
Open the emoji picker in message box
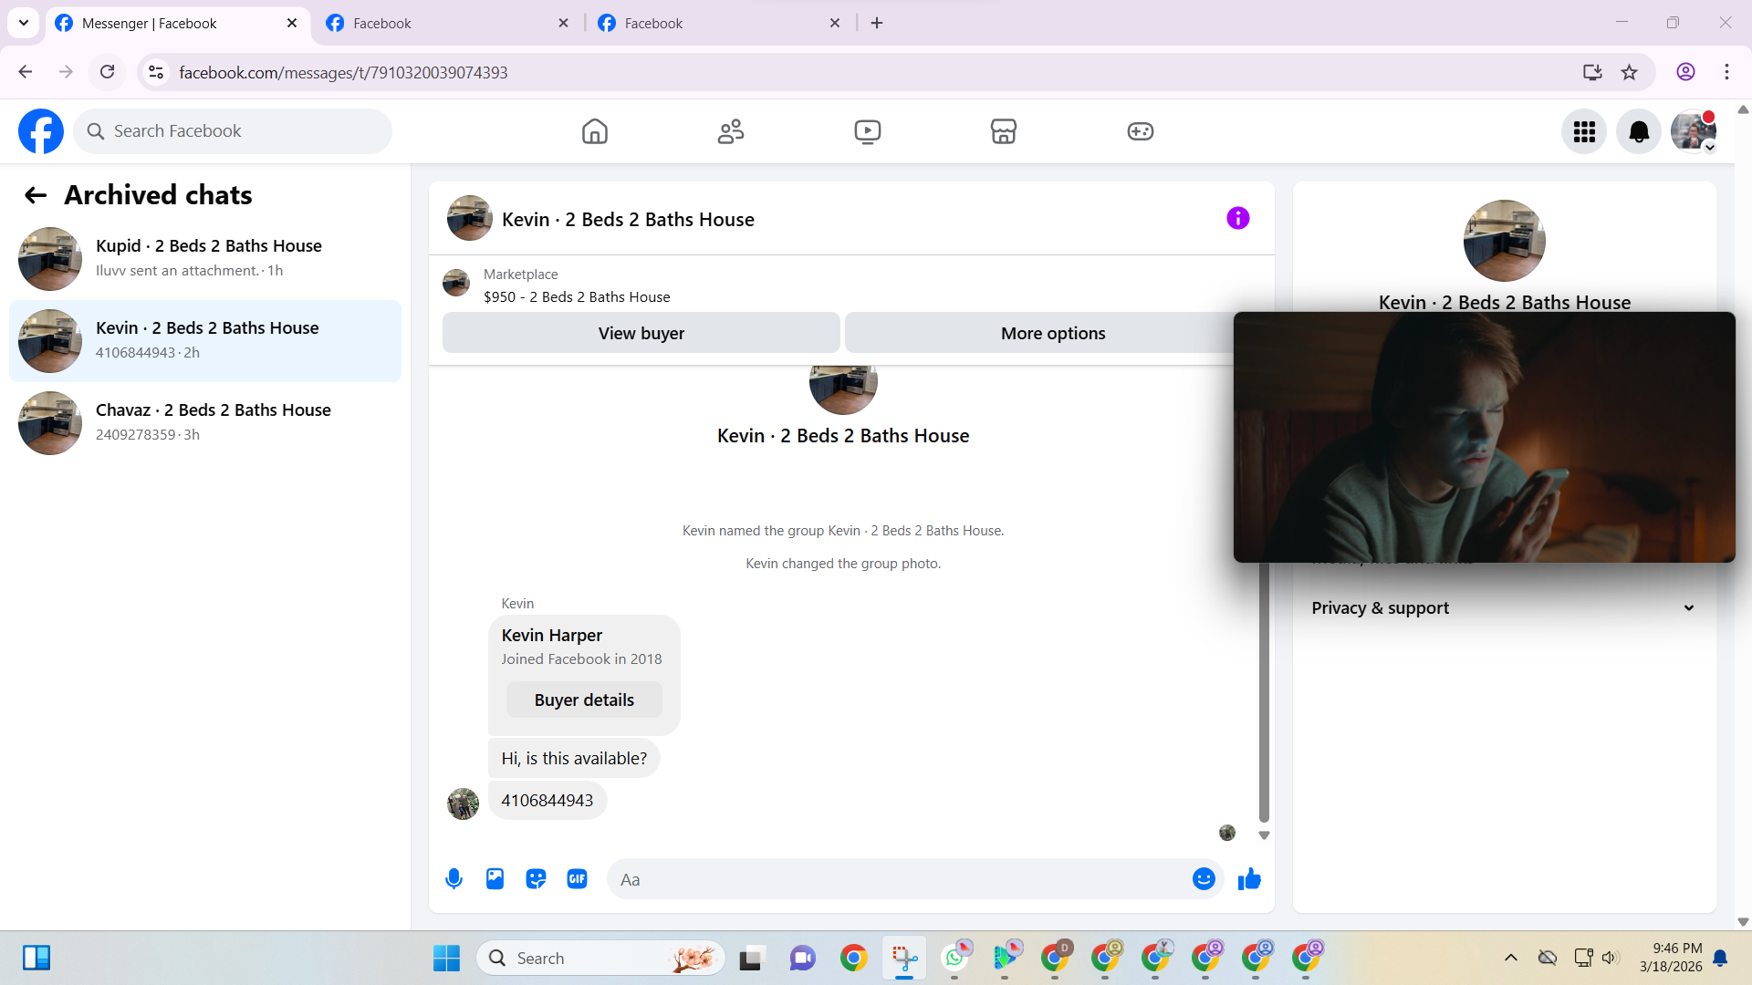(1204, 879)
